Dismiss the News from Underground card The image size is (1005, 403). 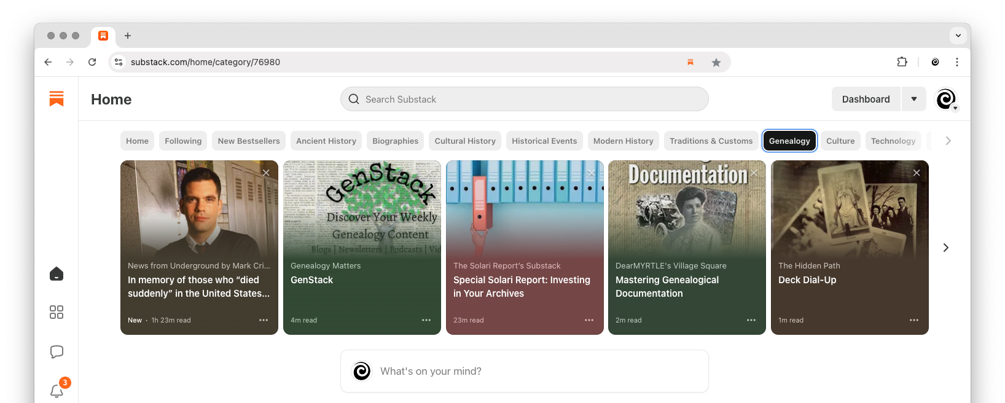[x=266, y=173]
